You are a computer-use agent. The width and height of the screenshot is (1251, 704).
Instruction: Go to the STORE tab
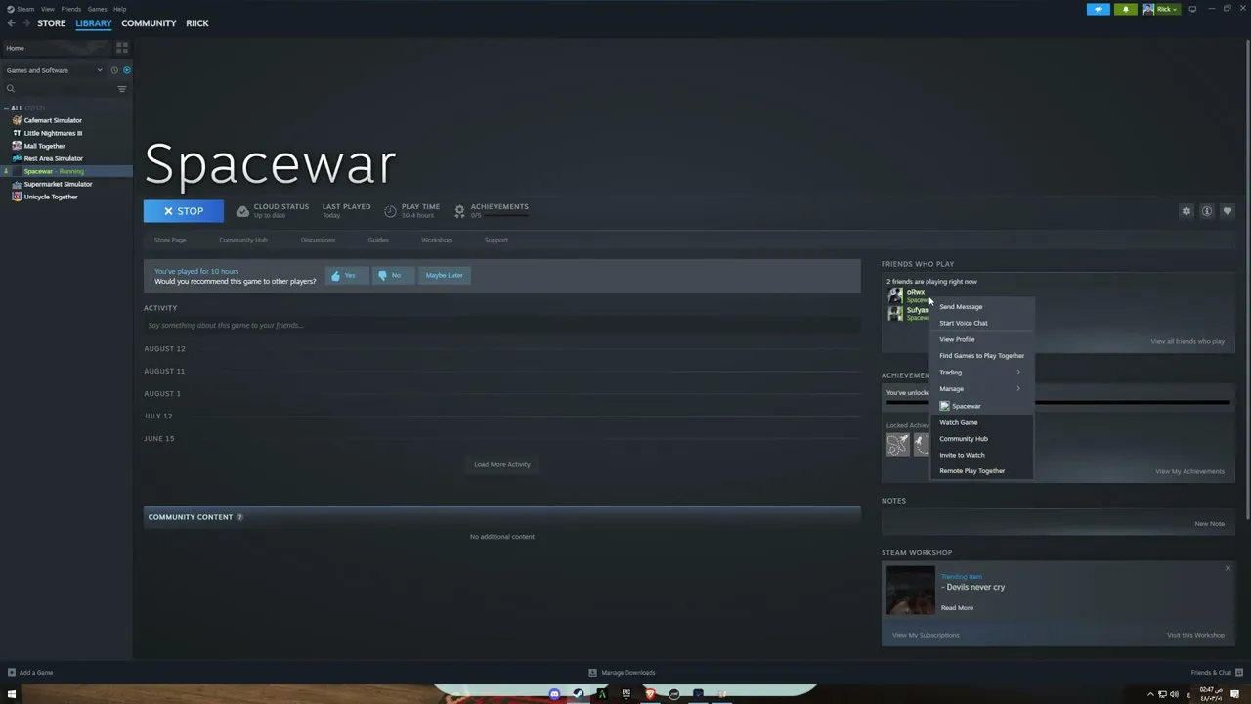[x=52, y=23]
